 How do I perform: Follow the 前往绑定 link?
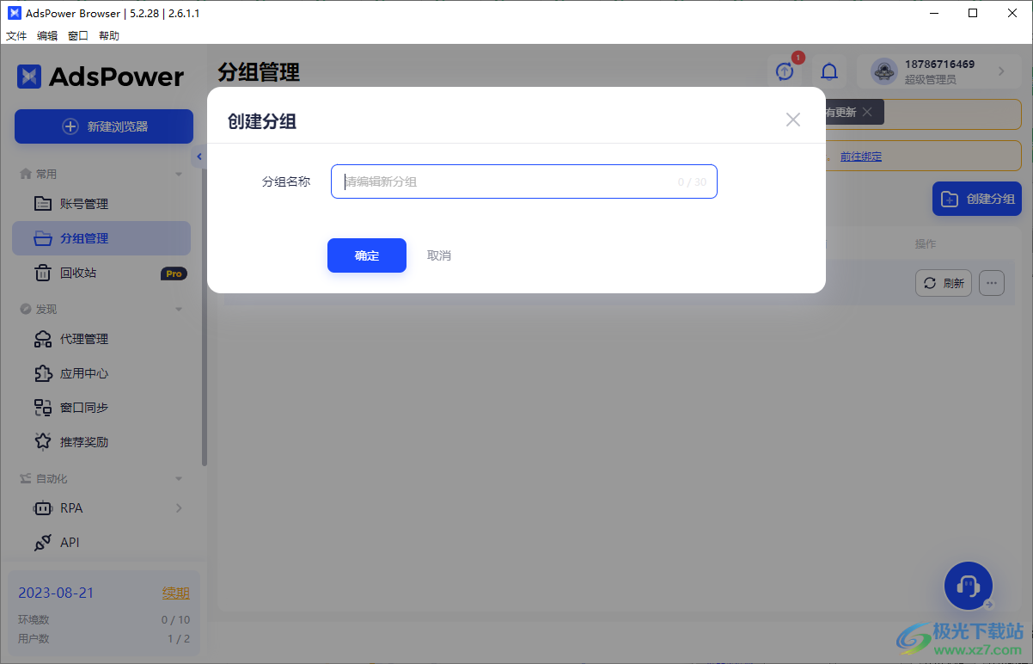(x=860, y=156)
